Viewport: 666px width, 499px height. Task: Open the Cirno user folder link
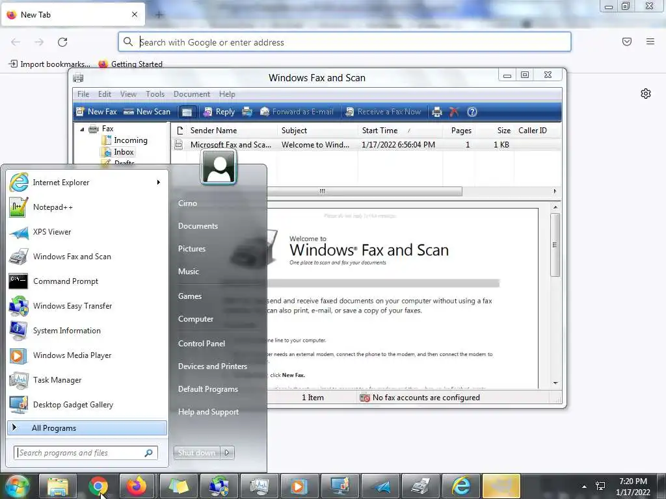(187, 203)
